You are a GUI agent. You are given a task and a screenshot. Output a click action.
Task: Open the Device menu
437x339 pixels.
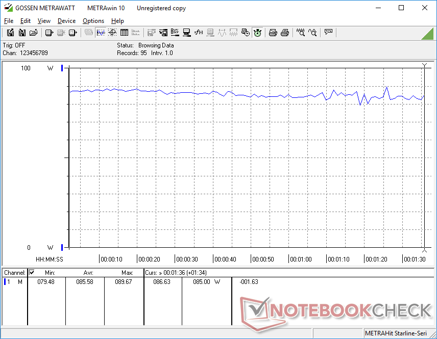coord(66,21)
